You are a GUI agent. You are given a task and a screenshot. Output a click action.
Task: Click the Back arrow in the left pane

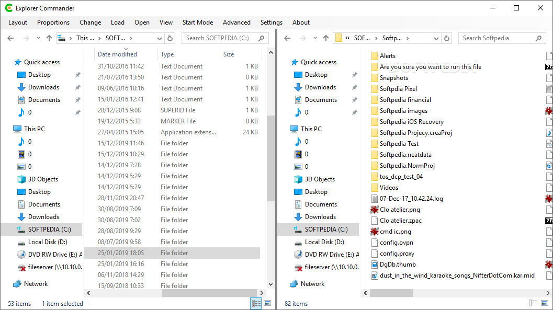click(x=10, y=38)
